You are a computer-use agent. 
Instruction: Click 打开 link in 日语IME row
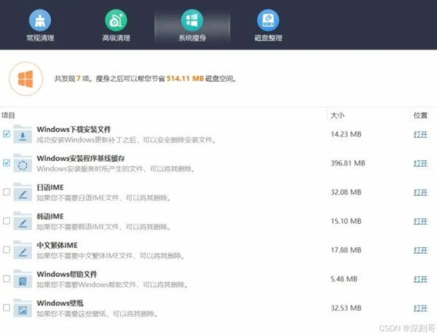coord(420,192)
